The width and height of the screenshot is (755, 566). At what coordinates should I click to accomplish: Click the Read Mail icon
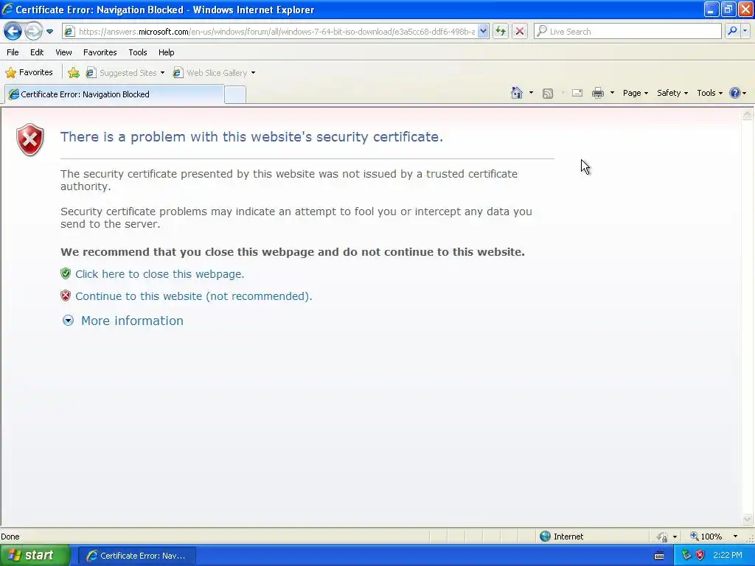point(577,93)
